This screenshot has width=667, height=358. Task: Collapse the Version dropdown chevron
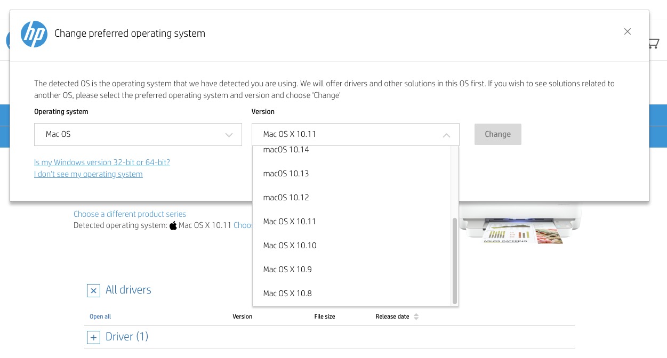click(447, 135)
